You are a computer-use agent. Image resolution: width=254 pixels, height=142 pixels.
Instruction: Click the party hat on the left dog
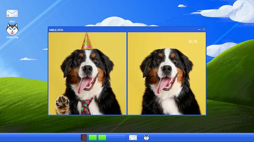(87, 41)
